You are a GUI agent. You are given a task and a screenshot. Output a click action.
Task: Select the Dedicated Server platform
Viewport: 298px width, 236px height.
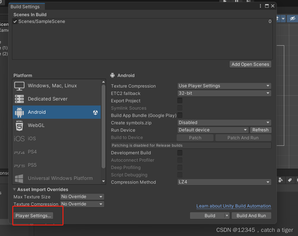pos(57,99)
